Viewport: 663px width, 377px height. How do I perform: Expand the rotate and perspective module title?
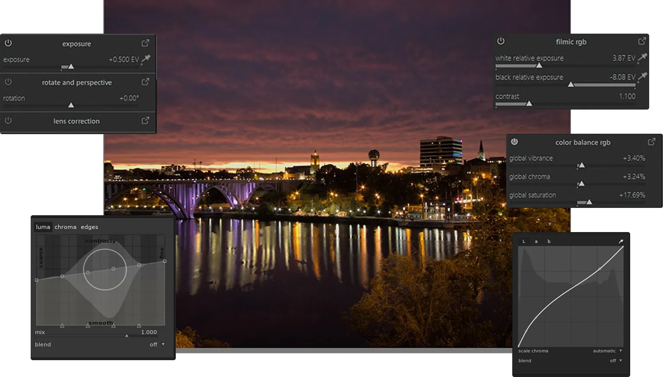pyautogui.click(x=76, y=82)
